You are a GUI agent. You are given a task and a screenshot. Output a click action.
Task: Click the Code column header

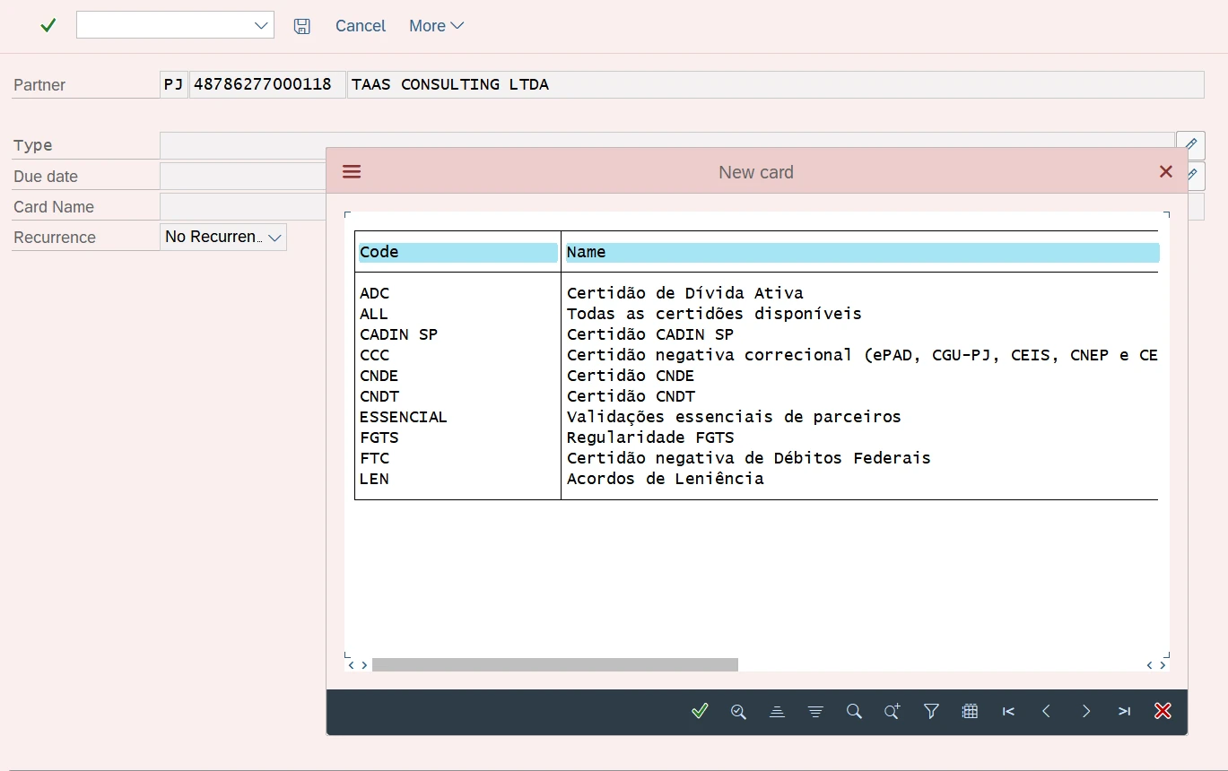coord(457,252)
